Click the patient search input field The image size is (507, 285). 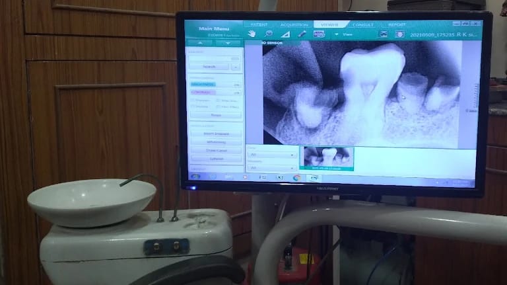(x=215, y=59)
